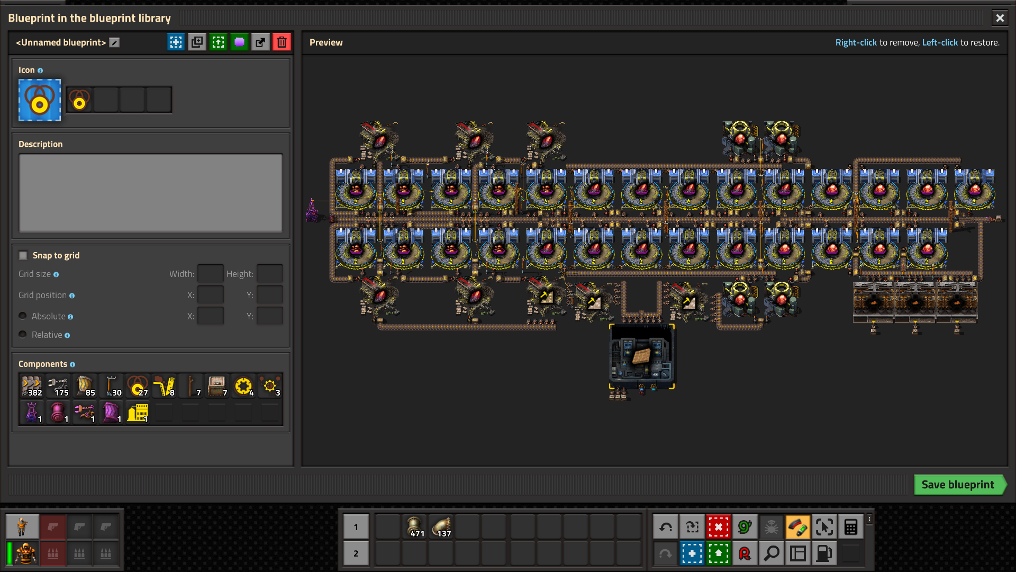This screenshot has width=1016, height=572.
Task: Click the yellow ring component (27)
Action: pyautogui.click(x=138, y=386)
